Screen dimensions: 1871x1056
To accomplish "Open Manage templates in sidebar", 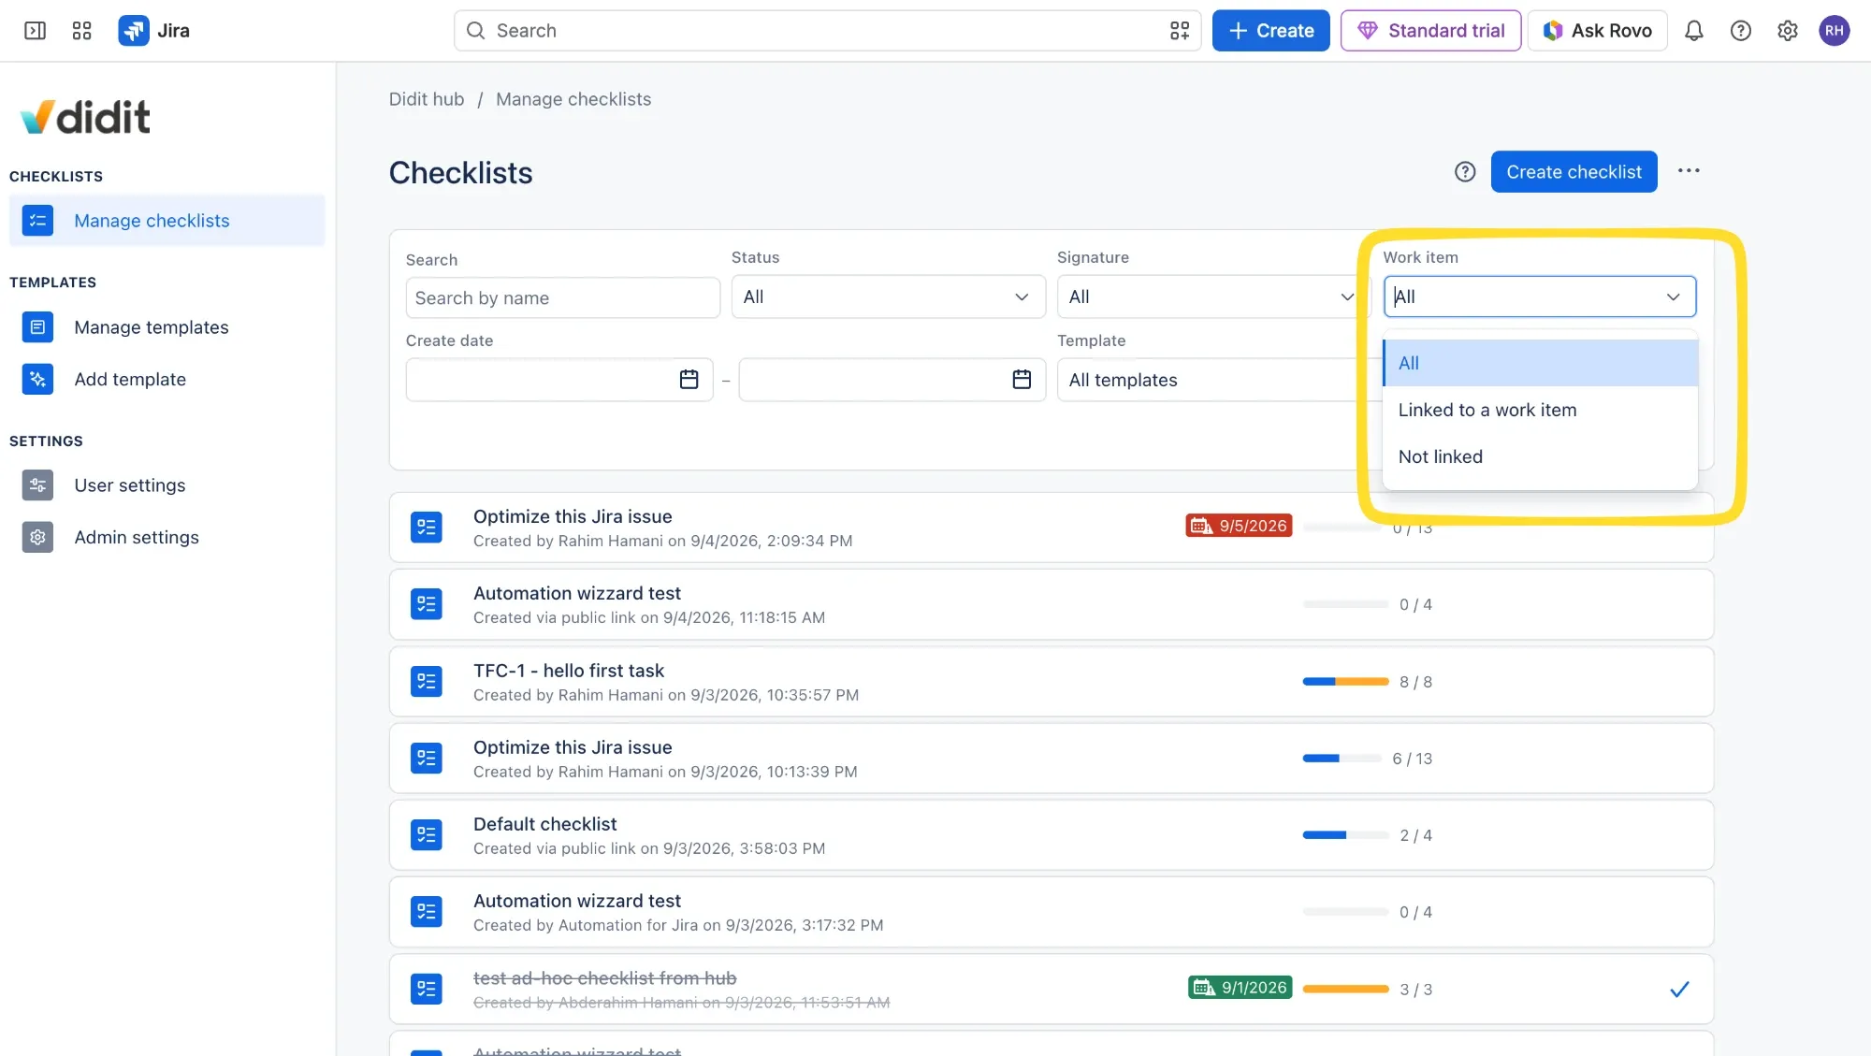I will click(167, 327).
